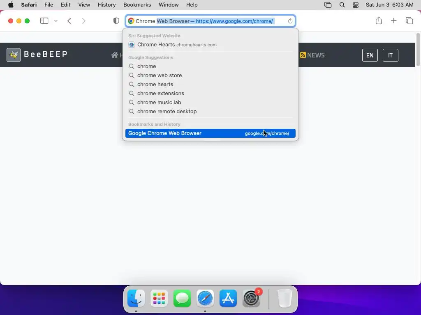Open Messages from the Dock
The width and height of the screenshot is (421, 315).
[x=182, y=298]
